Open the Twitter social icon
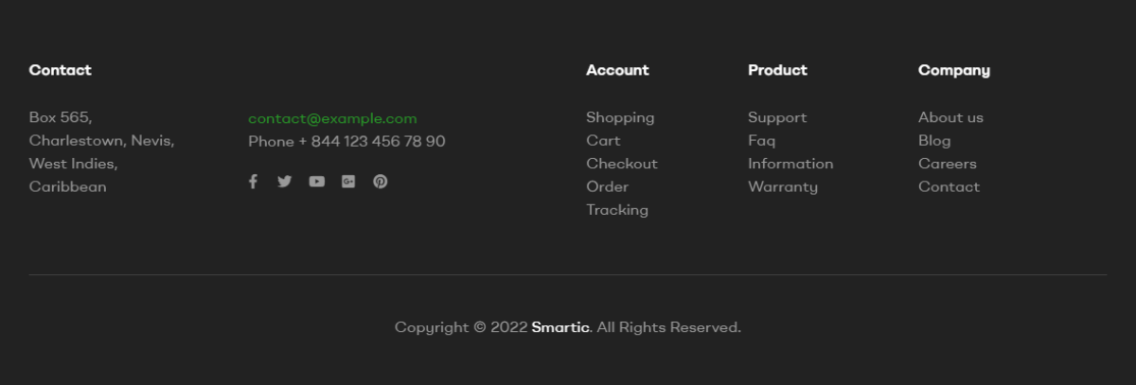 285,182
